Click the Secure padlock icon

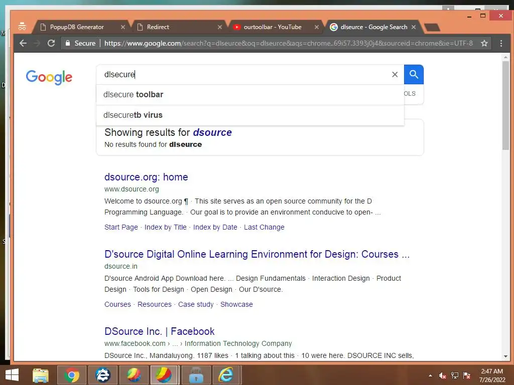tap(68, 43)
